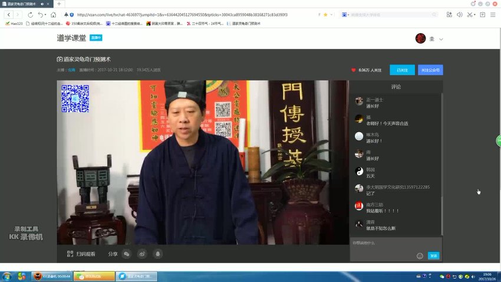Open the undo history dropdown arrow
The height and width of the screenshot is (282, 501).
45,15
